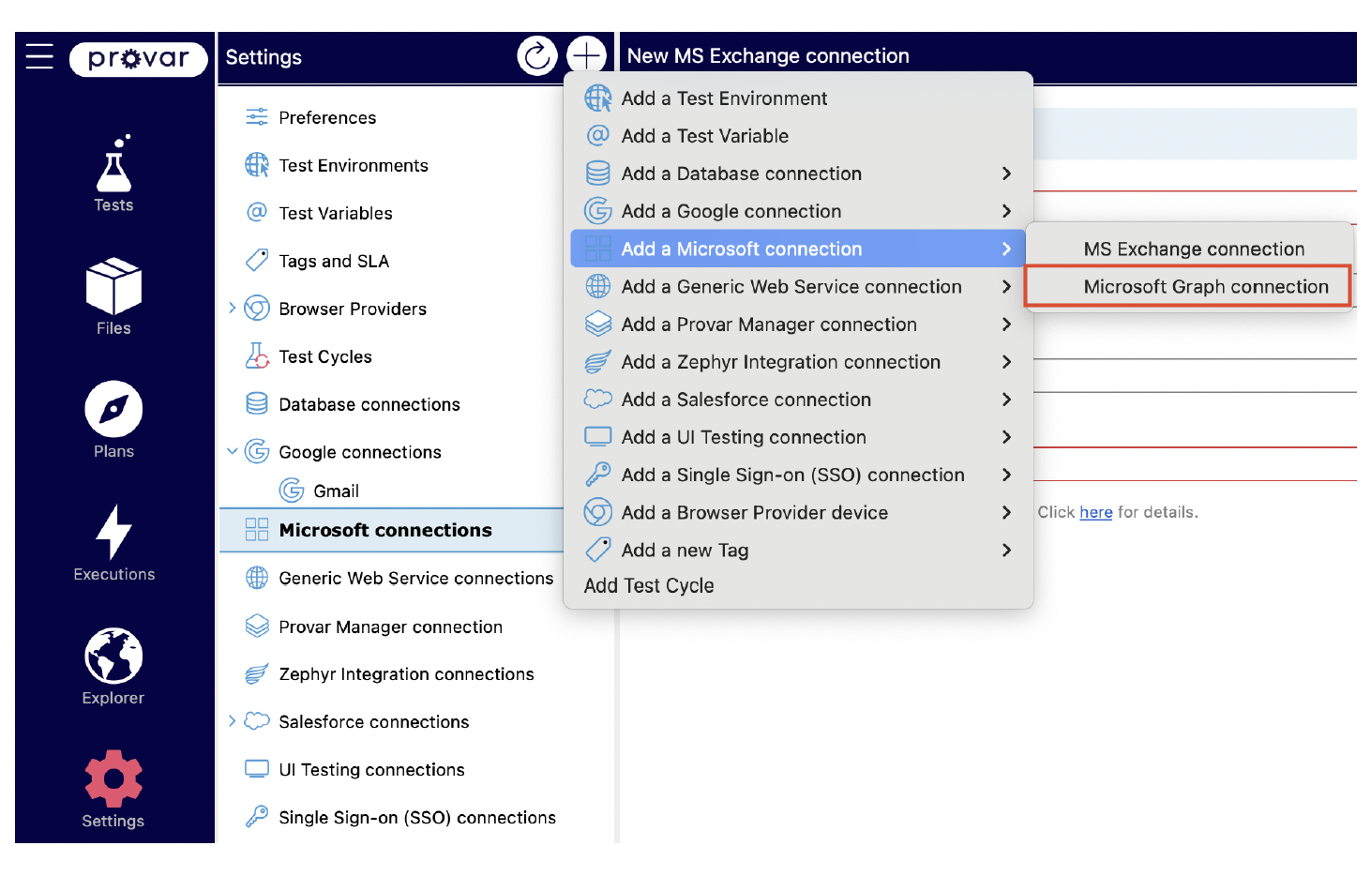1371x876 pixels.
Task: Collapse the Google connections tree node
Action: coord(233,451)
